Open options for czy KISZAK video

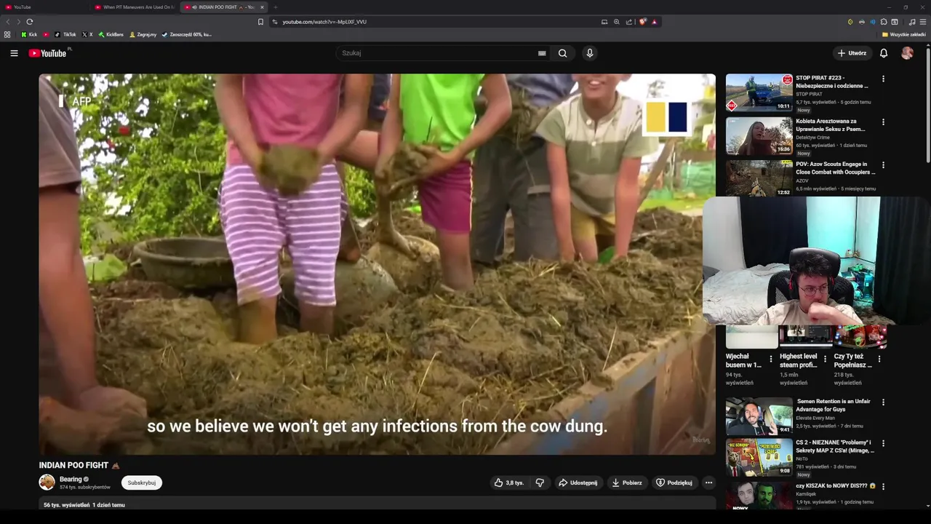pos(884,485)
